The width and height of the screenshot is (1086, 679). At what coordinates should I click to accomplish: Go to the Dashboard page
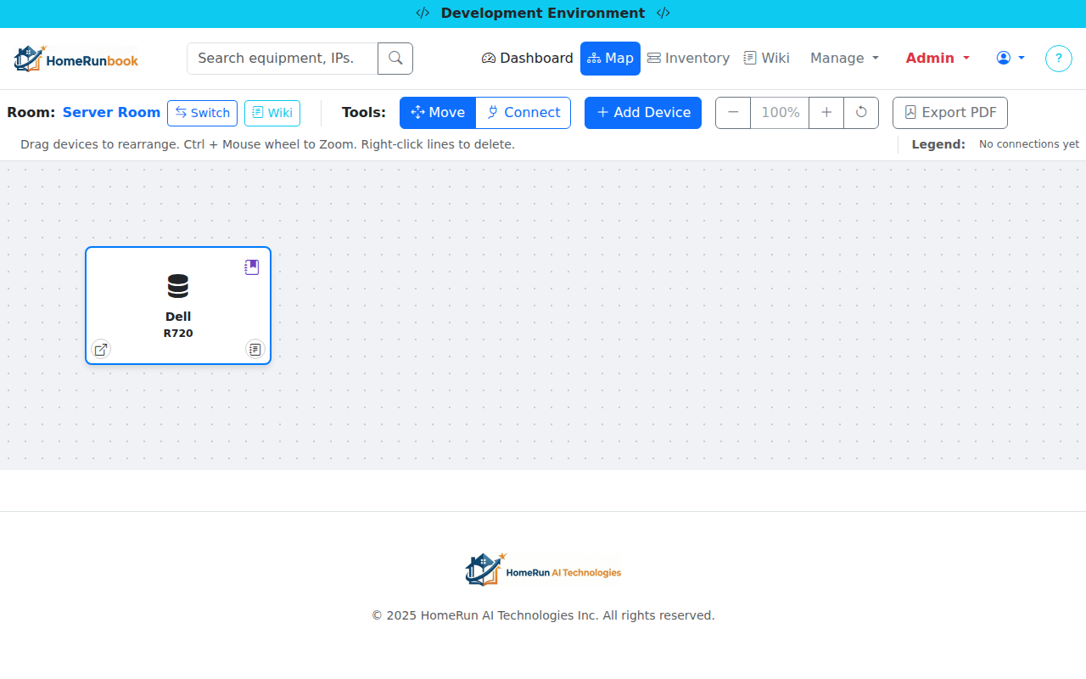(528, 59)
